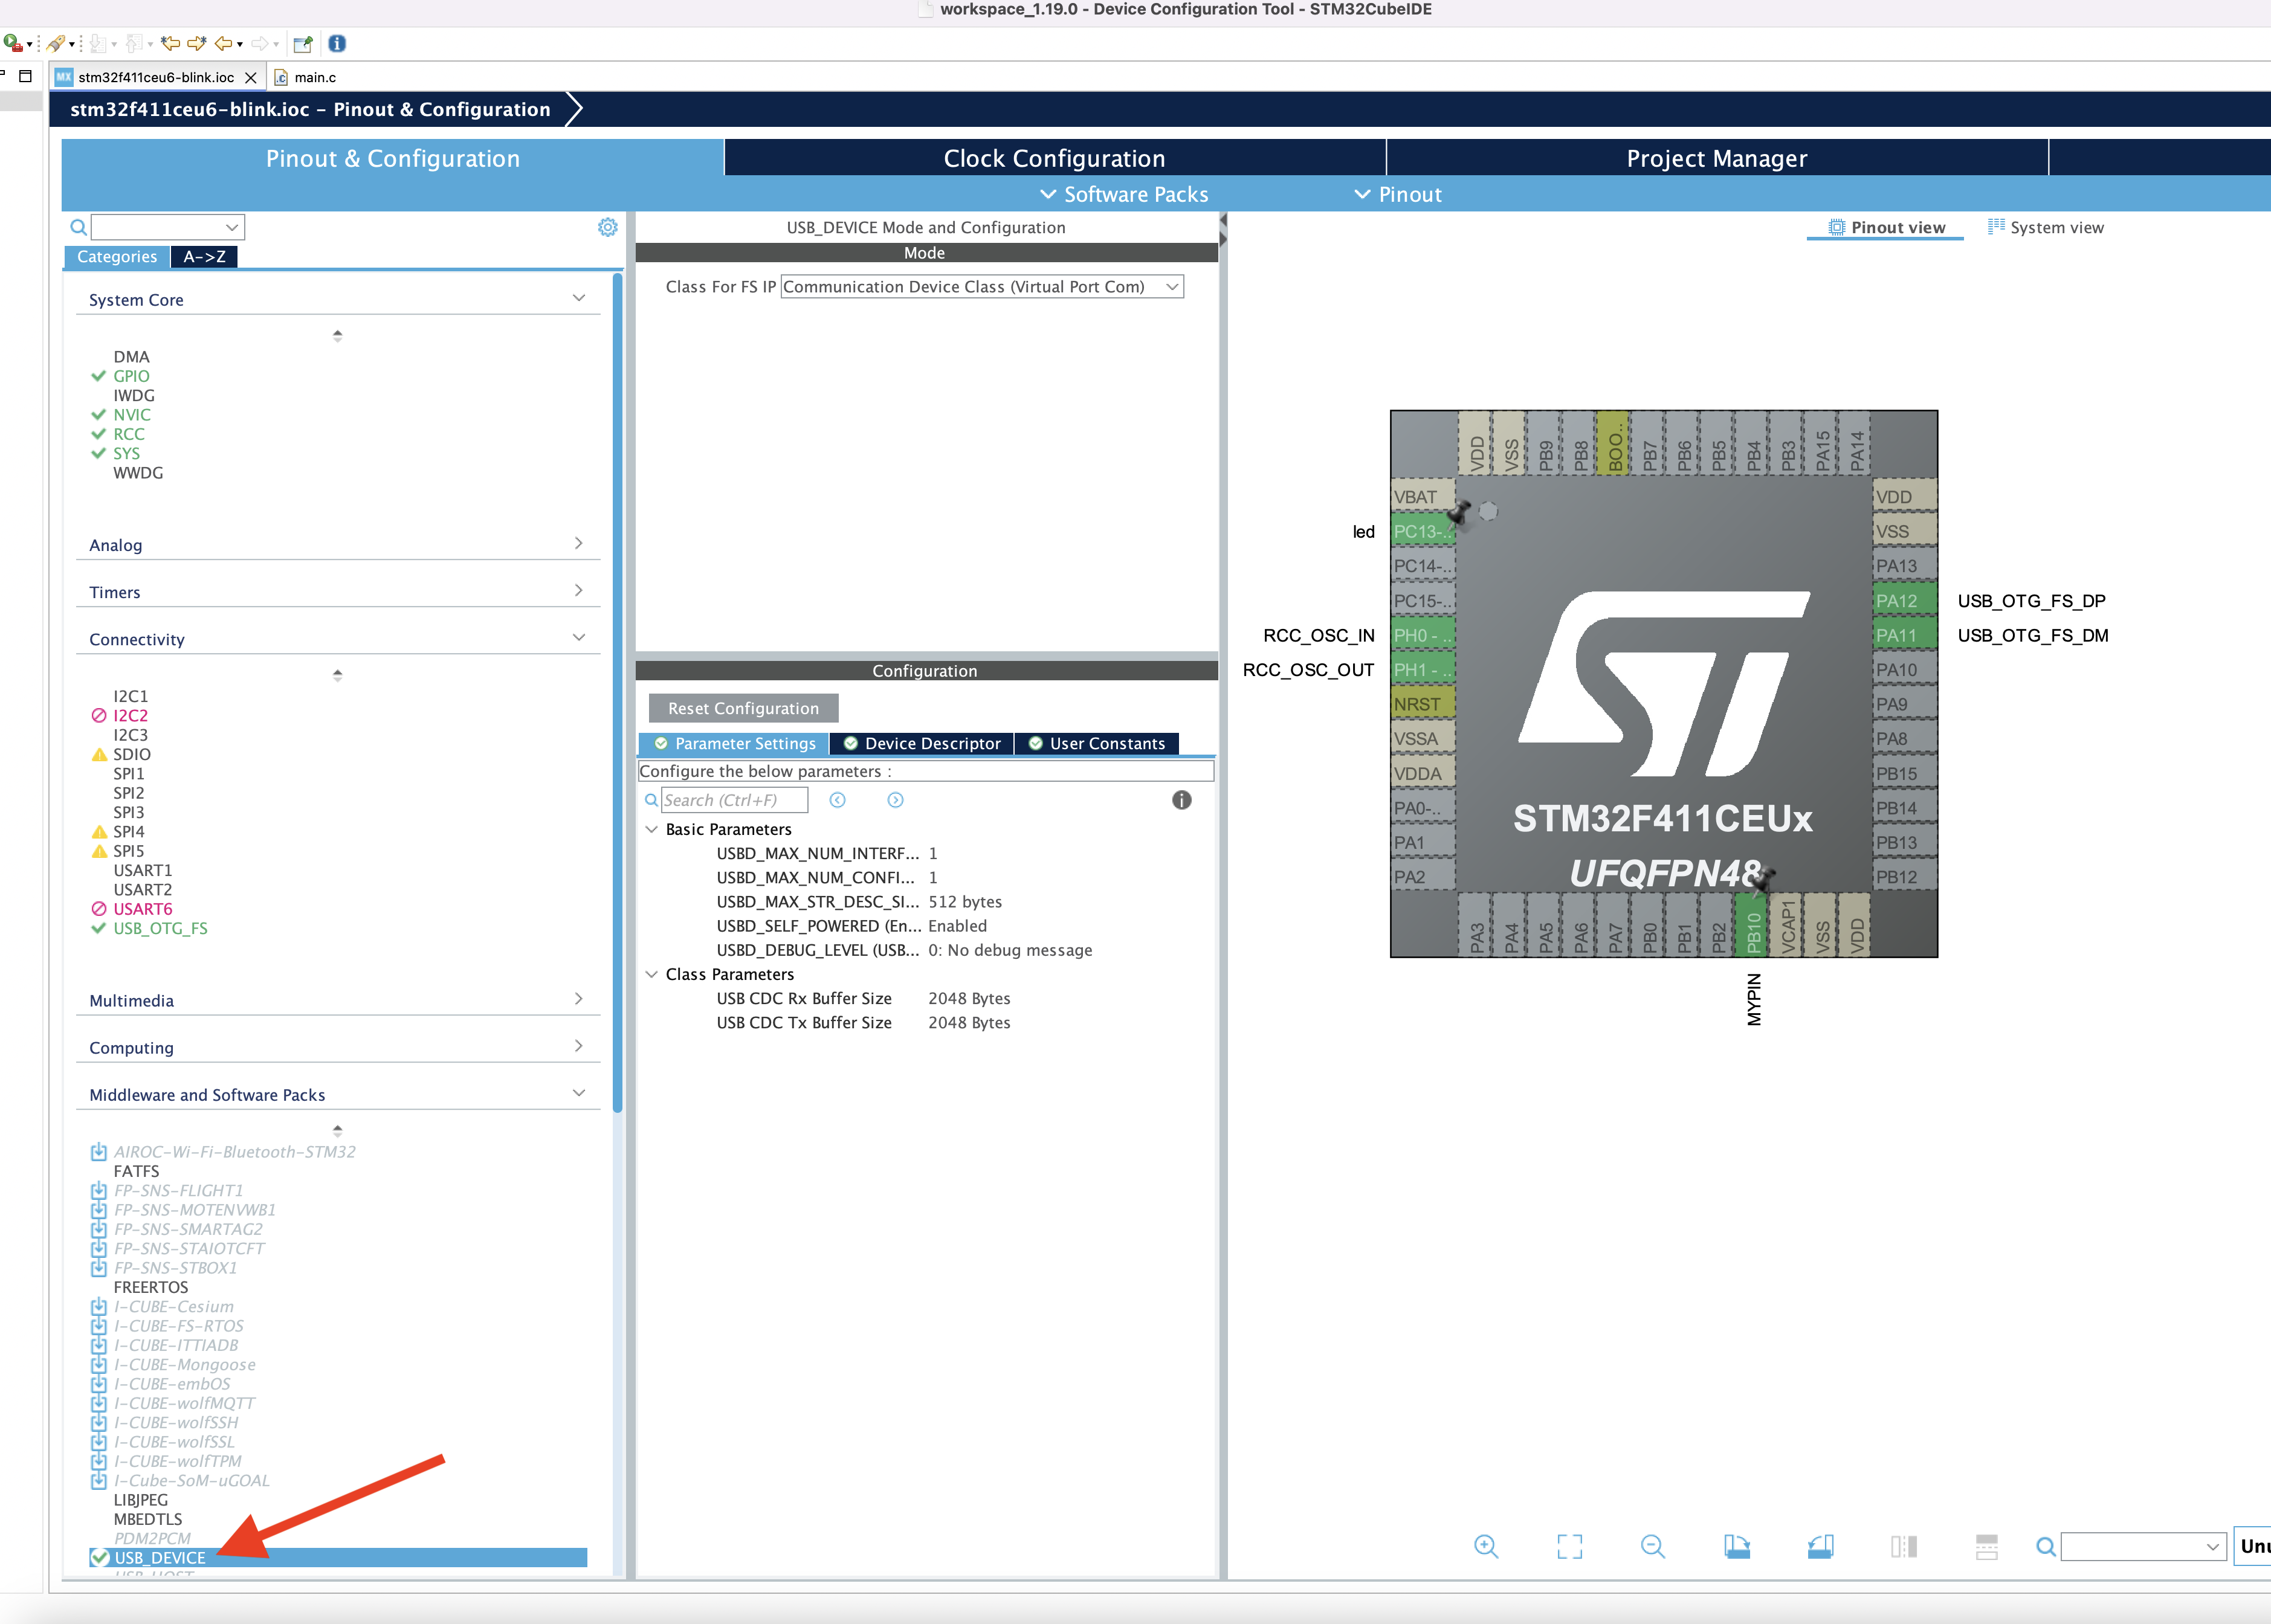Open the blue information icon in toolbar
The height and width of the screenshot is (1624, 2271).
(x=337, y=43)
